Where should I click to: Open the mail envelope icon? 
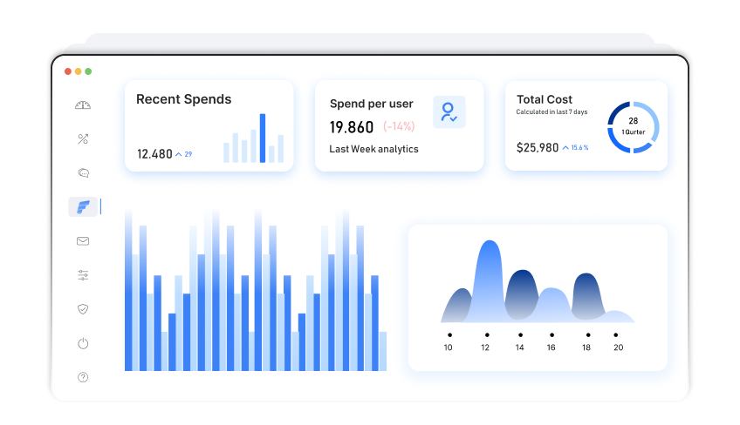pos(83,241)
